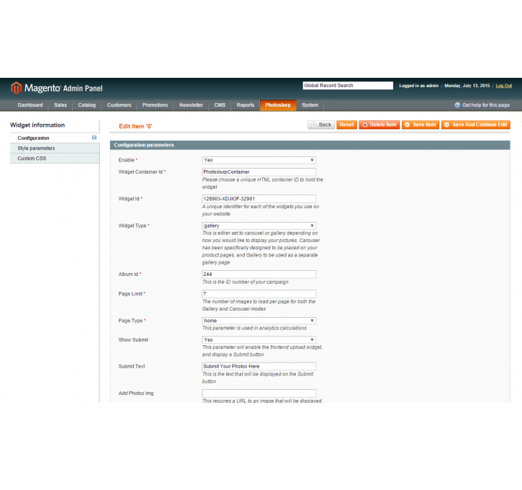Open the System menu
Screen dimensions: 522x490
point(310,105)
